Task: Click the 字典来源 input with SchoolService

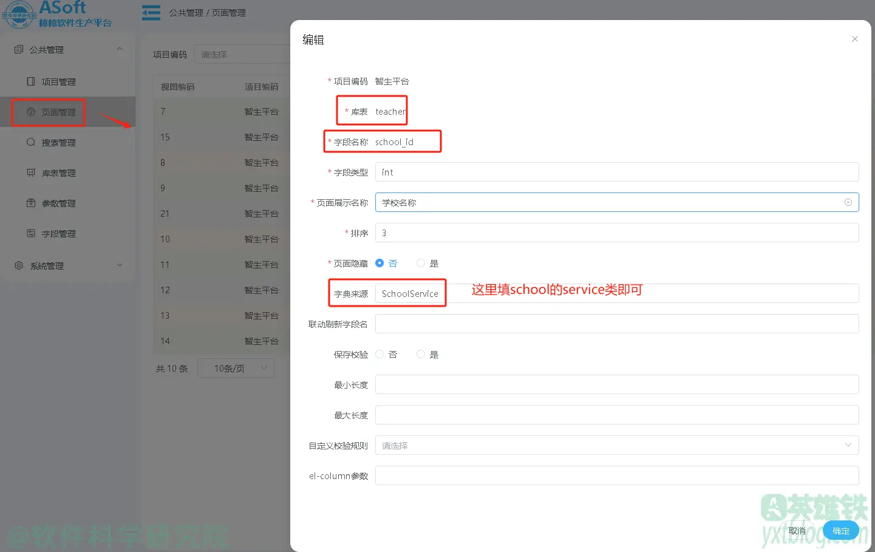Action: click(x=617, y=293)
